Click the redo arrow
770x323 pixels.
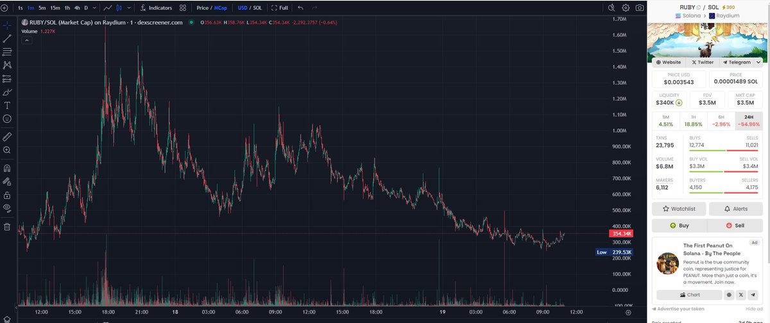click(x=314, y=8)
